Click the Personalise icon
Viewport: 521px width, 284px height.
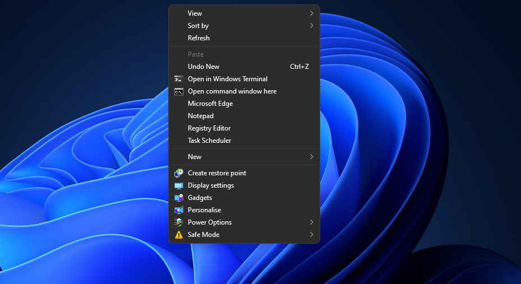pyautogui.click(x=179, y=210)
